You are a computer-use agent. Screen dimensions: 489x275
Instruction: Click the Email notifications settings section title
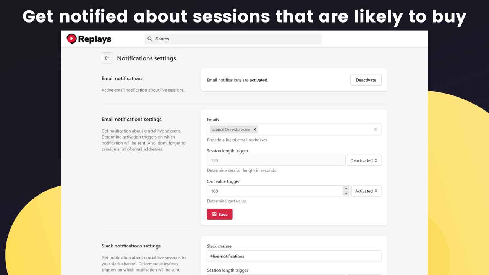[131, 119]
